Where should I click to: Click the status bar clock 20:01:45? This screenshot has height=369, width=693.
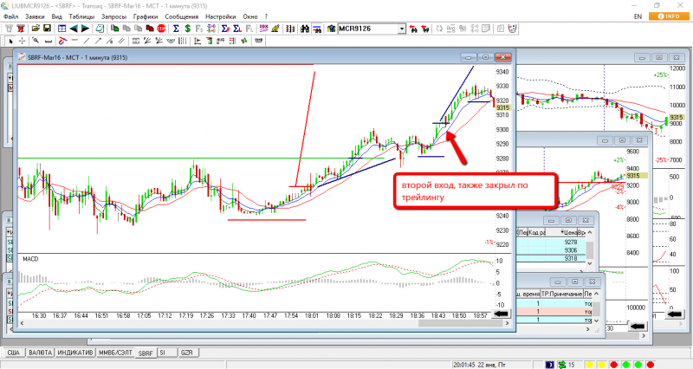pyautogui.click(x=464, y=365)
